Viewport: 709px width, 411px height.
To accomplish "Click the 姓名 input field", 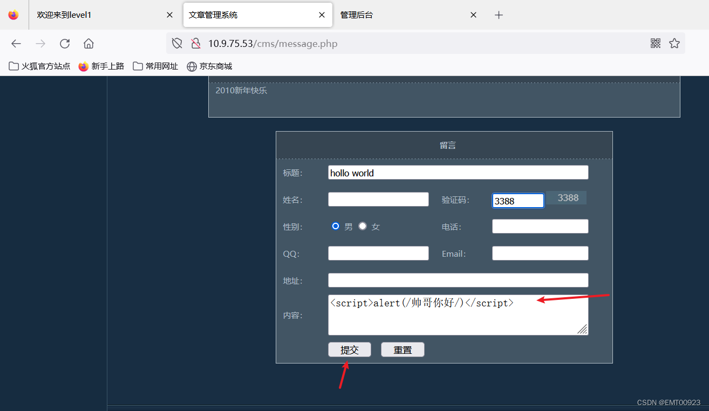I will (378, 200).
